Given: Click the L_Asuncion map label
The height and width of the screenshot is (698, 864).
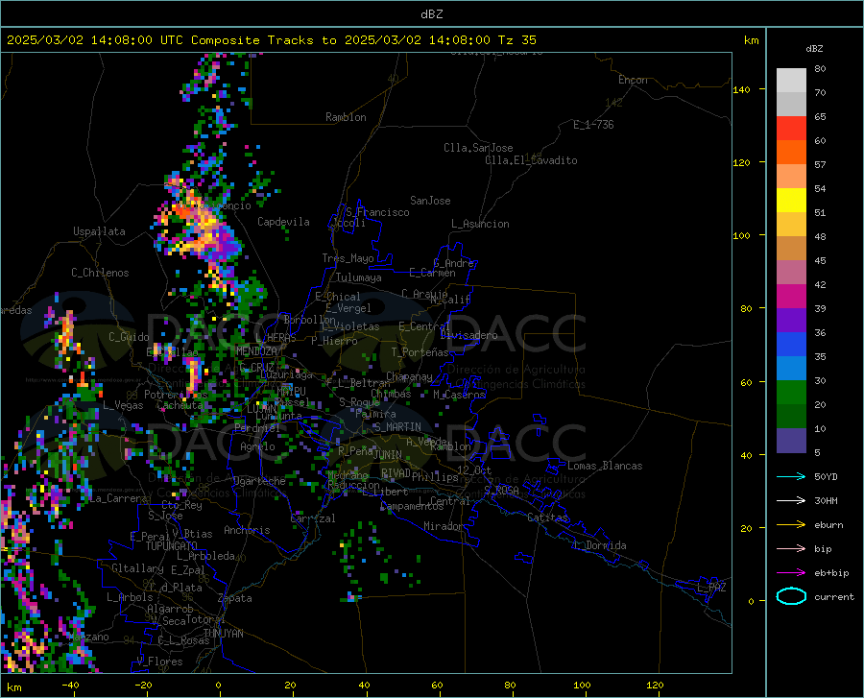Looking at the screenshot, I should [480, 224].
